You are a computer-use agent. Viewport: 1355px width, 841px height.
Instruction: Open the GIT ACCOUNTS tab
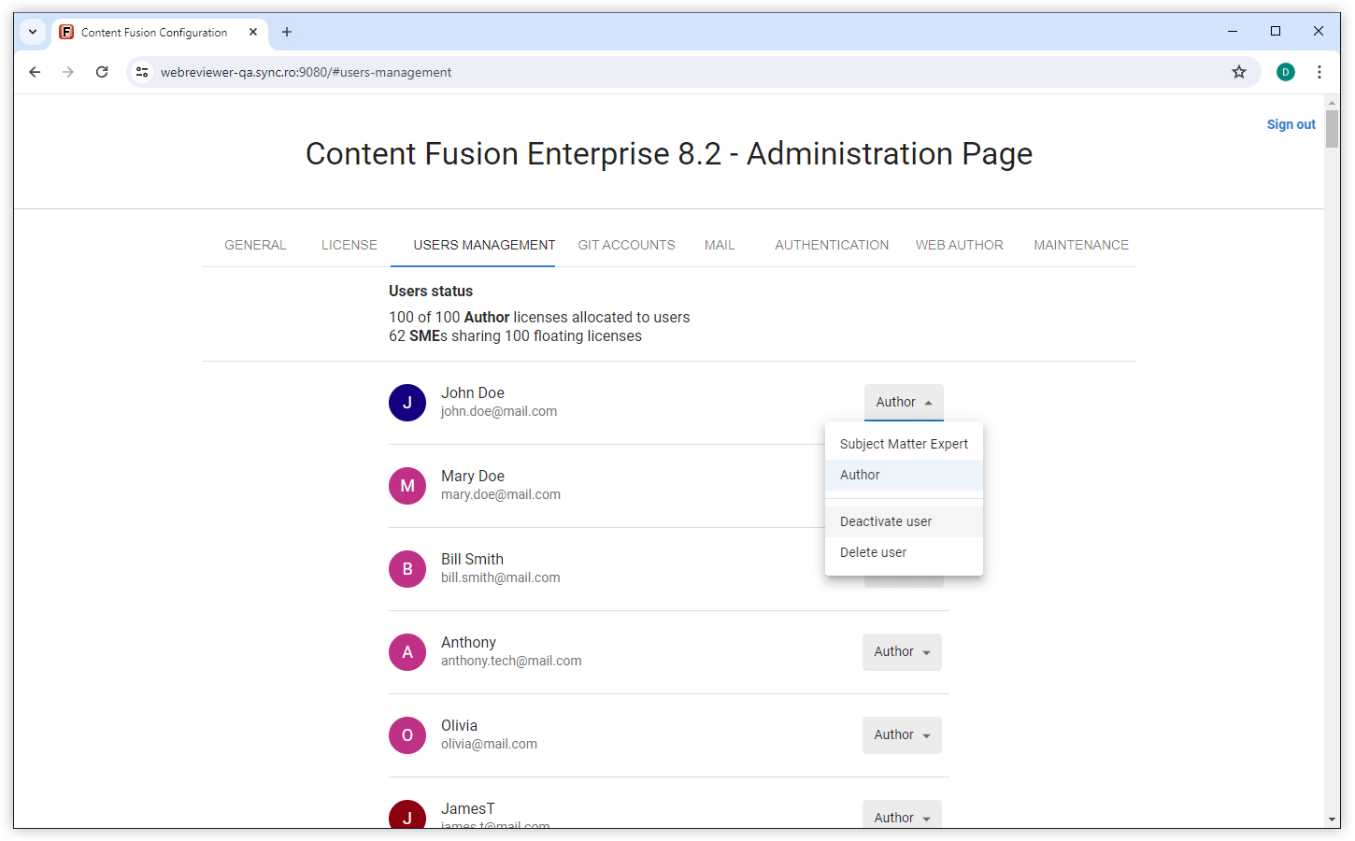[x=626, y=245]
